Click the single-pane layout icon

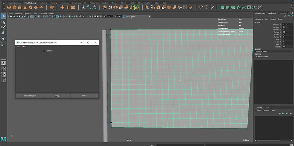(x=3, y=63)
